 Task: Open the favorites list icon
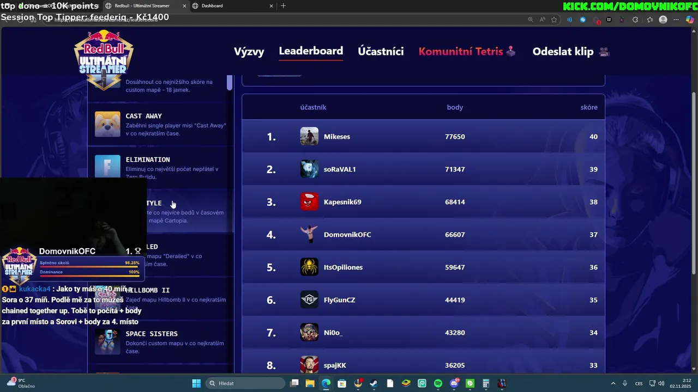click(x=649, y=20)
